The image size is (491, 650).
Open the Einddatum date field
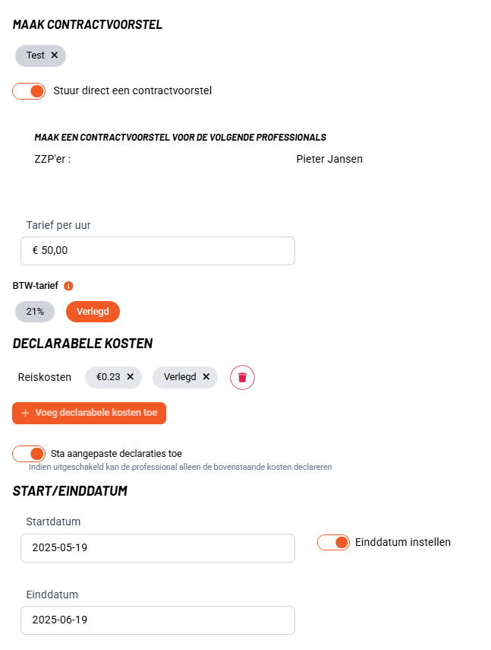(x=158, y=620)
